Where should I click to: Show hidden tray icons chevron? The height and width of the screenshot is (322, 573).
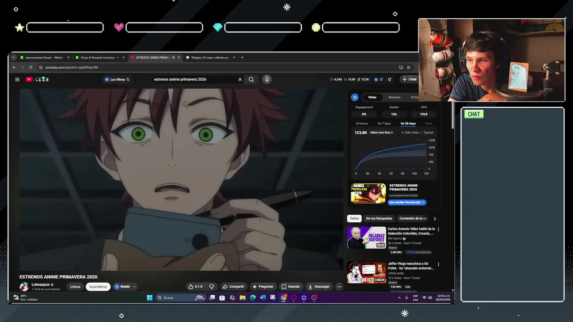[399, 297]
